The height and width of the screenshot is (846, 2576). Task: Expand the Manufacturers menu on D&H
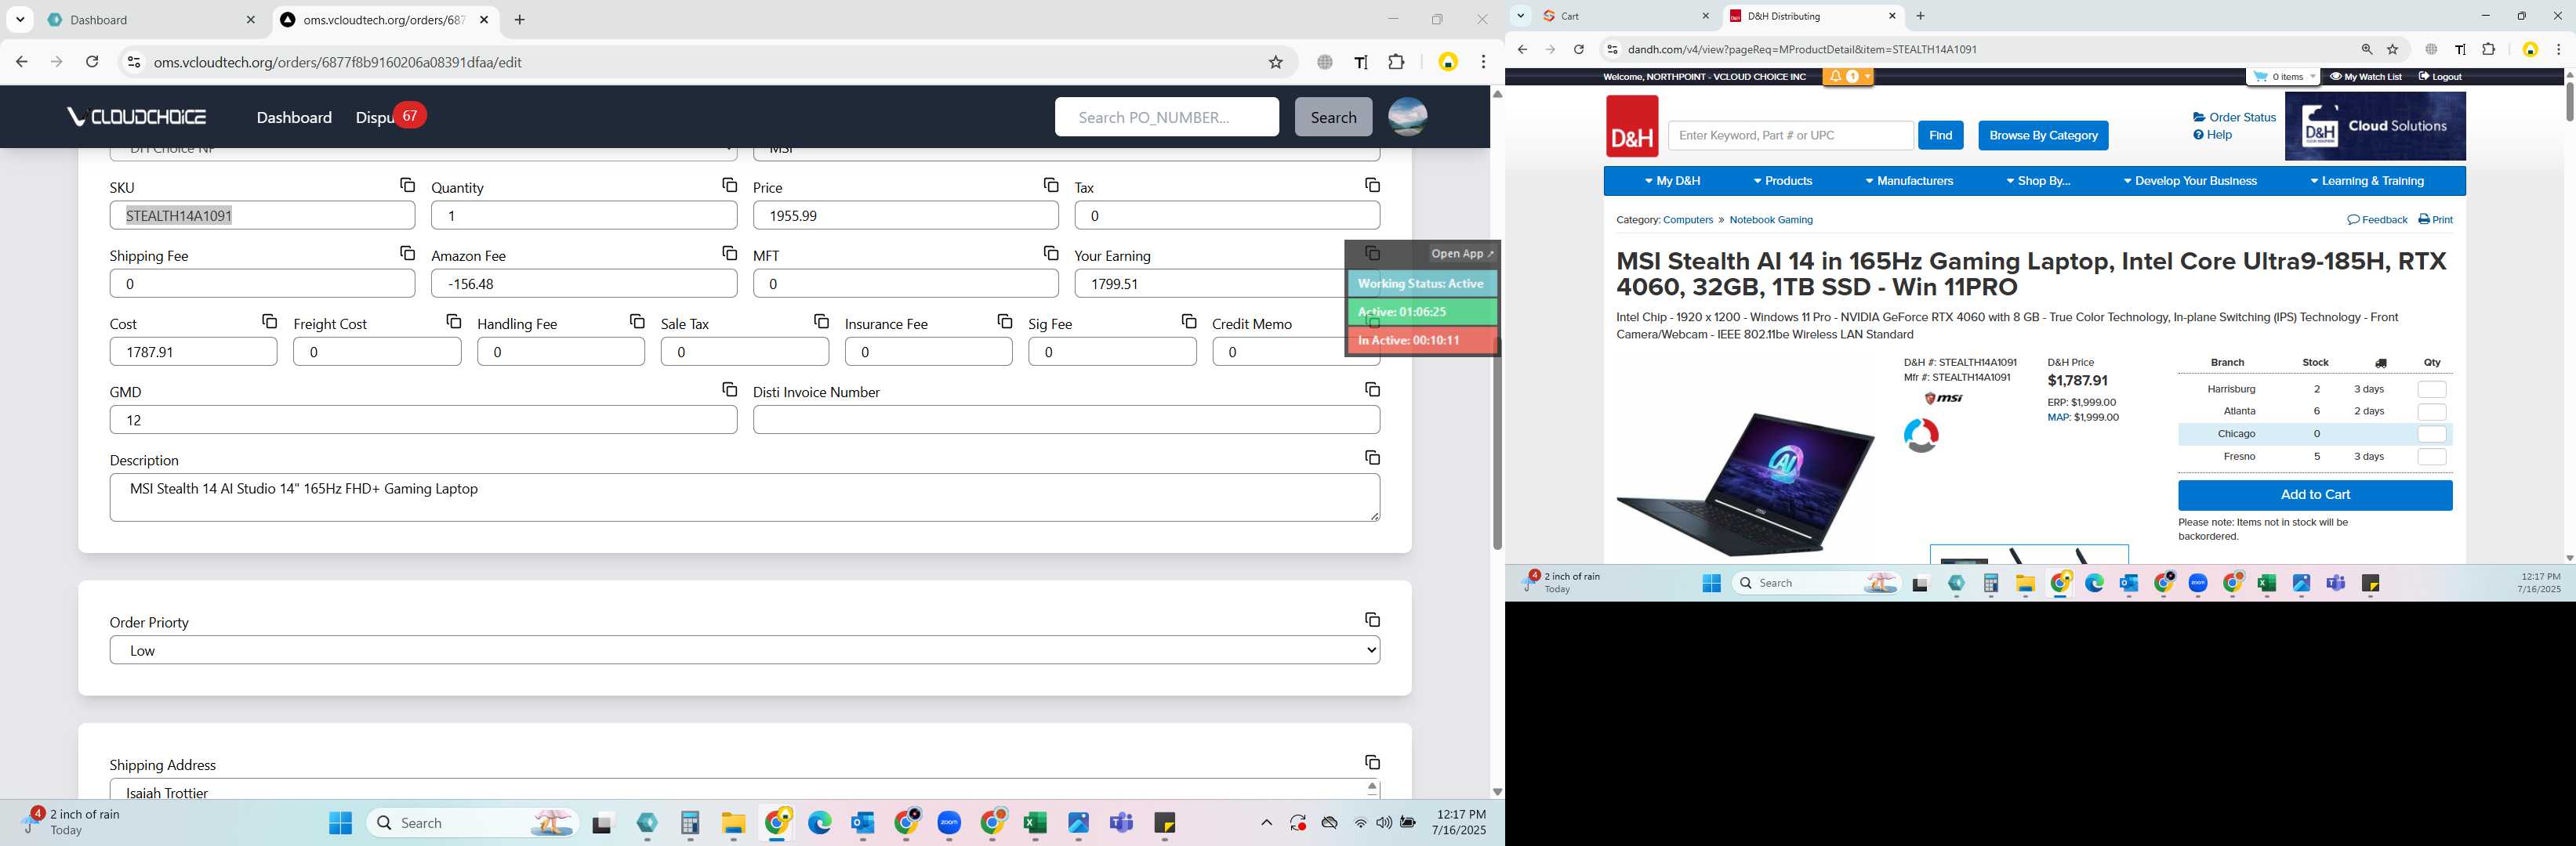tap(1909, 182)
